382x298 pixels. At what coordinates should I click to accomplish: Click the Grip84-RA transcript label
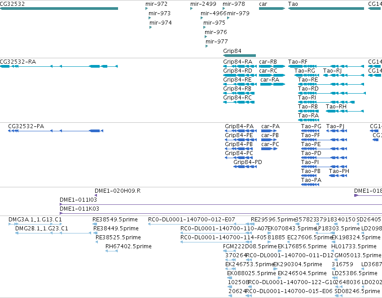coord(238,62)
